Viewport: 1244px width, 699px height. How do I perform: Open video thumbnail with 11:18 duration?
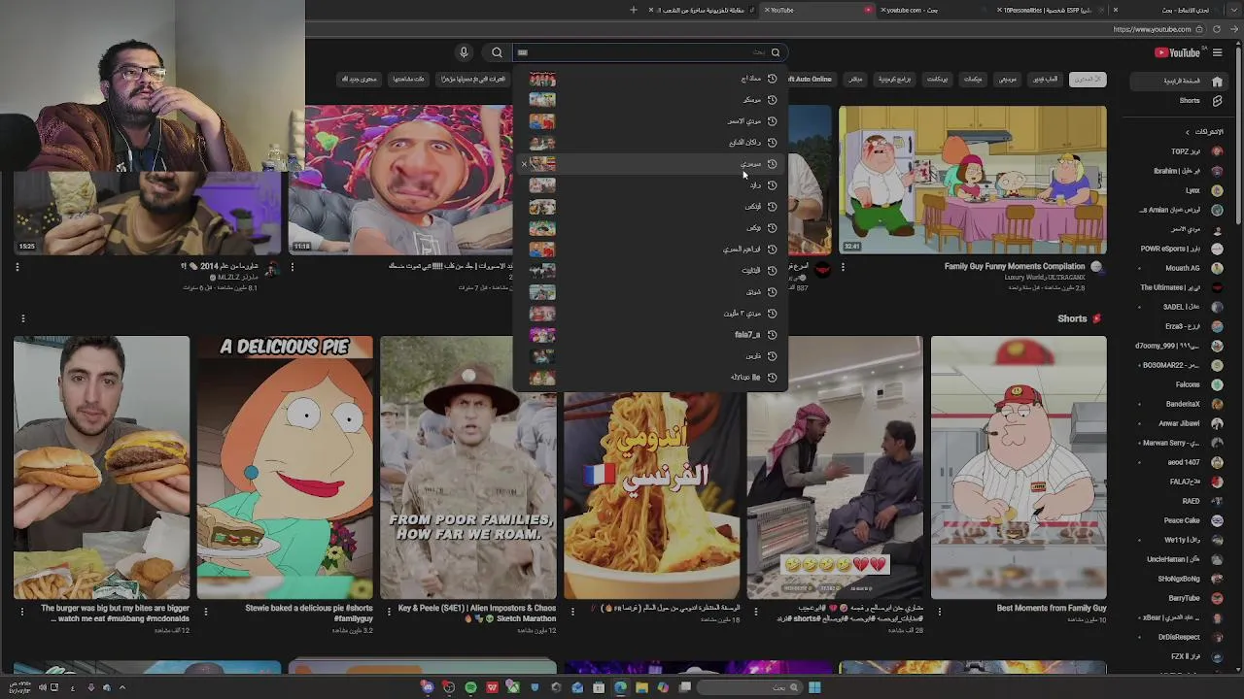[x=400, y=180]
